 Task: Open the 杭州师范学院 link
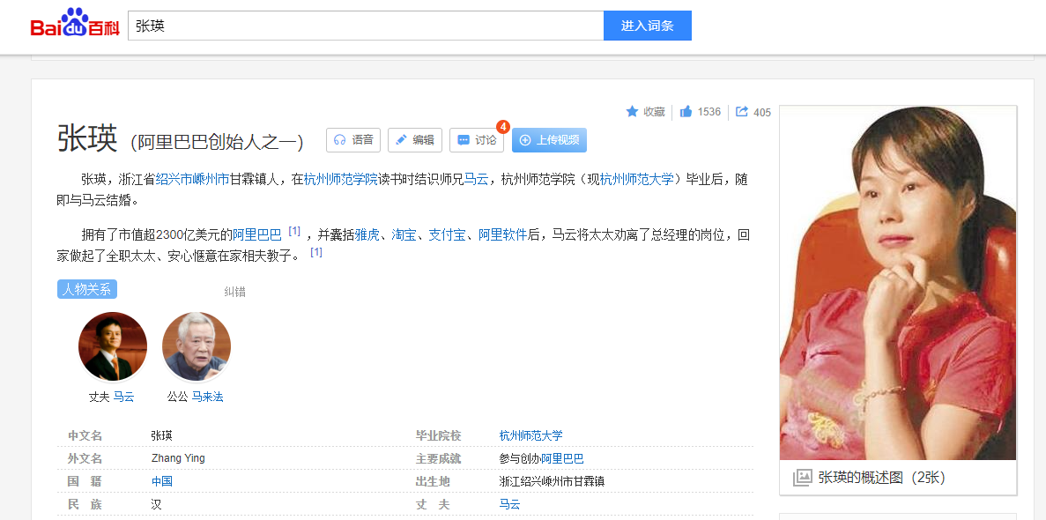[x=341, y=179]
